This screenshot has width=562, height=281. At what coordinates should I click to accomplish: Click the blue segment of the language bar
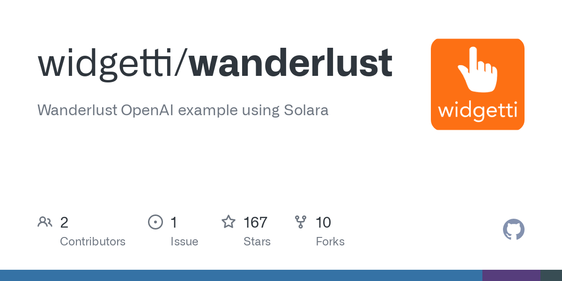241,275
